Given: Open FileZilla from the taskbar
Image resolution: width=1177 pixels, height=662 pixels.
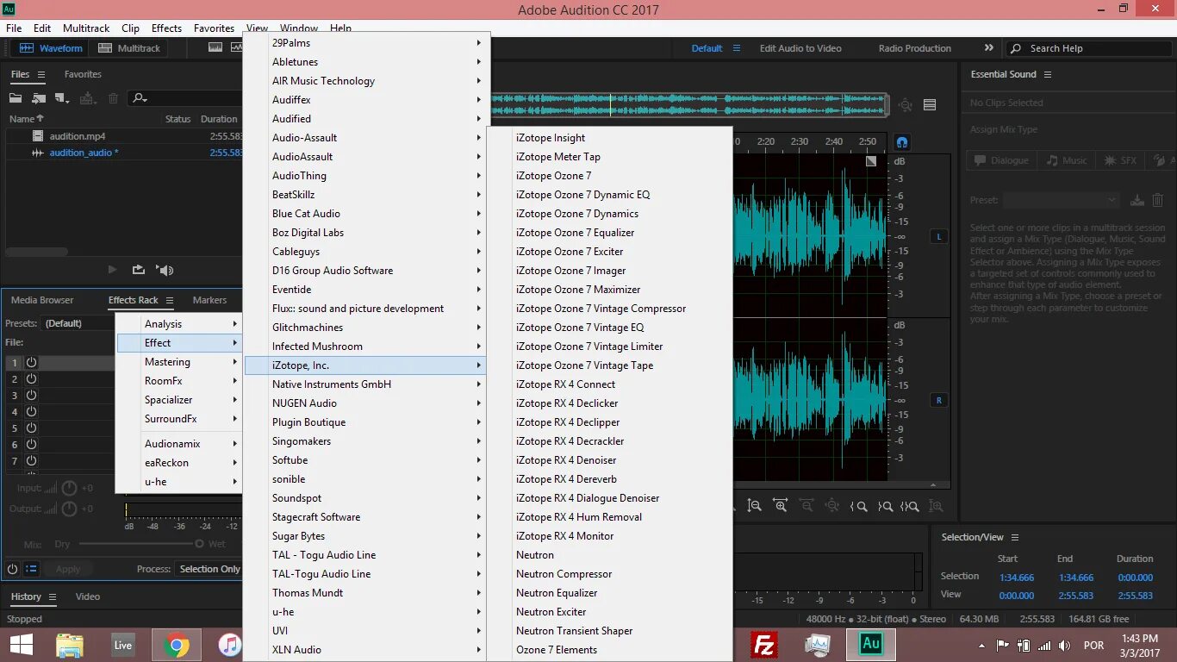Looking at the screenshot, I should [764, 644].
